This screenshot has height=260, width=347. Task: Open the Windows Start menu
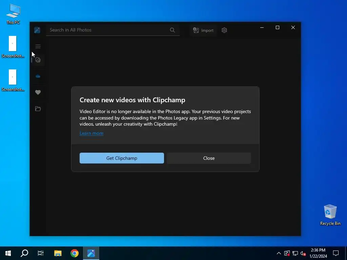[8, 253]
